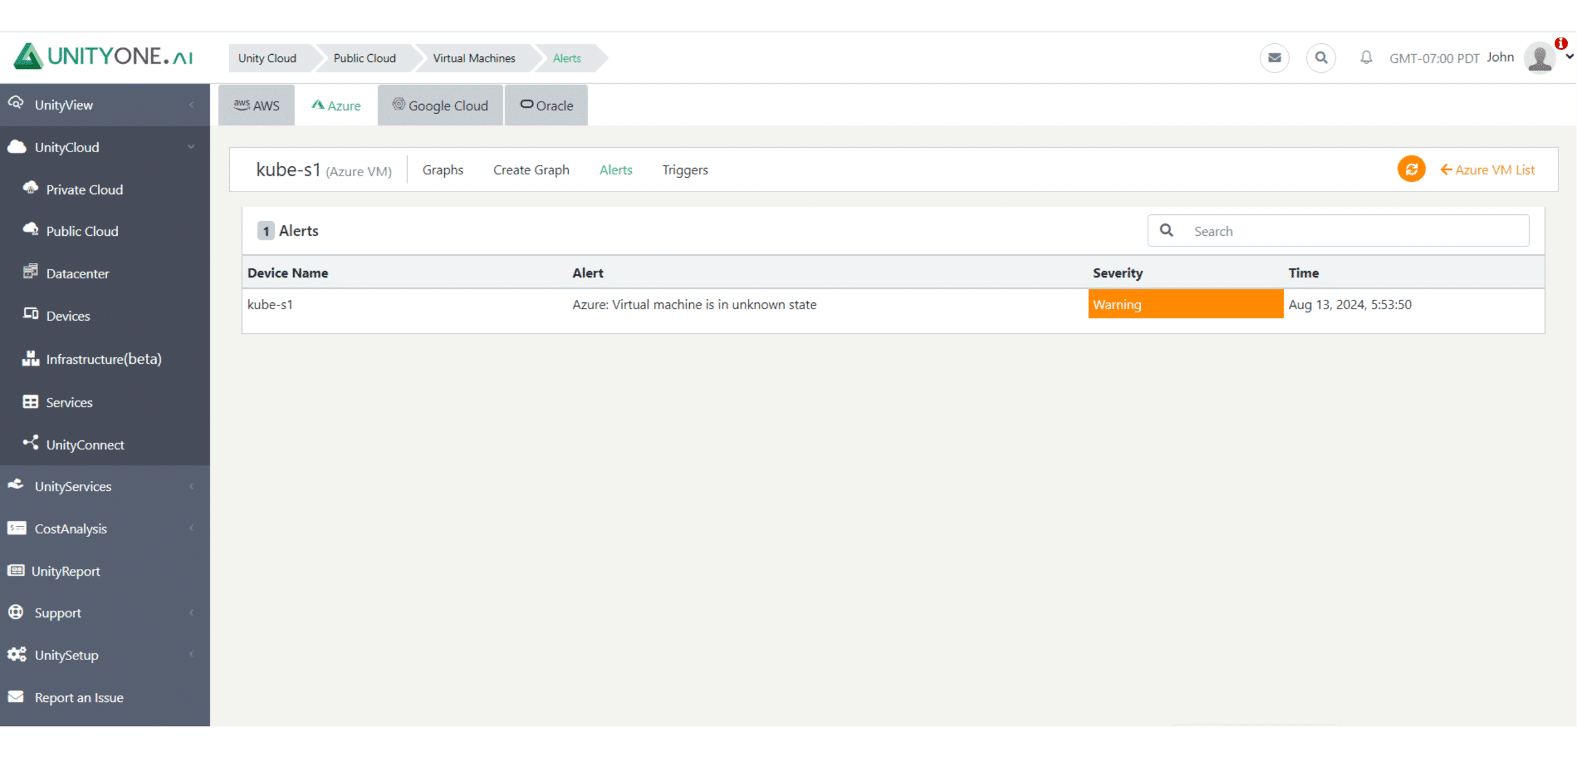Screen dimensions: 1577x758
Task: Expand the UnityView chevron
Action: pos(192,105)
